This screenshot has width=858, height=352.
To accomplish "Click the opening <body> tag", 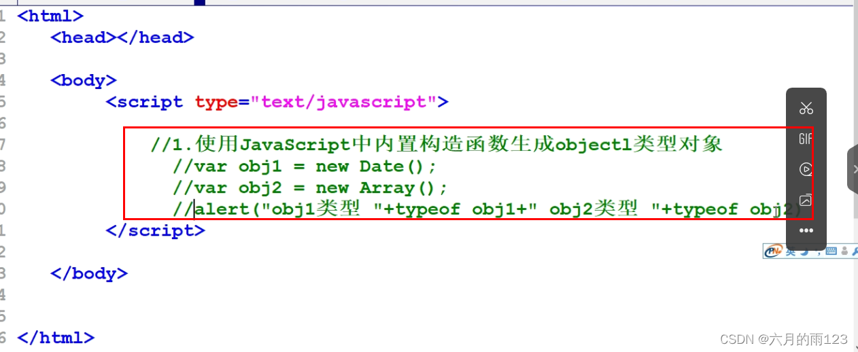I will click(84, 80).
